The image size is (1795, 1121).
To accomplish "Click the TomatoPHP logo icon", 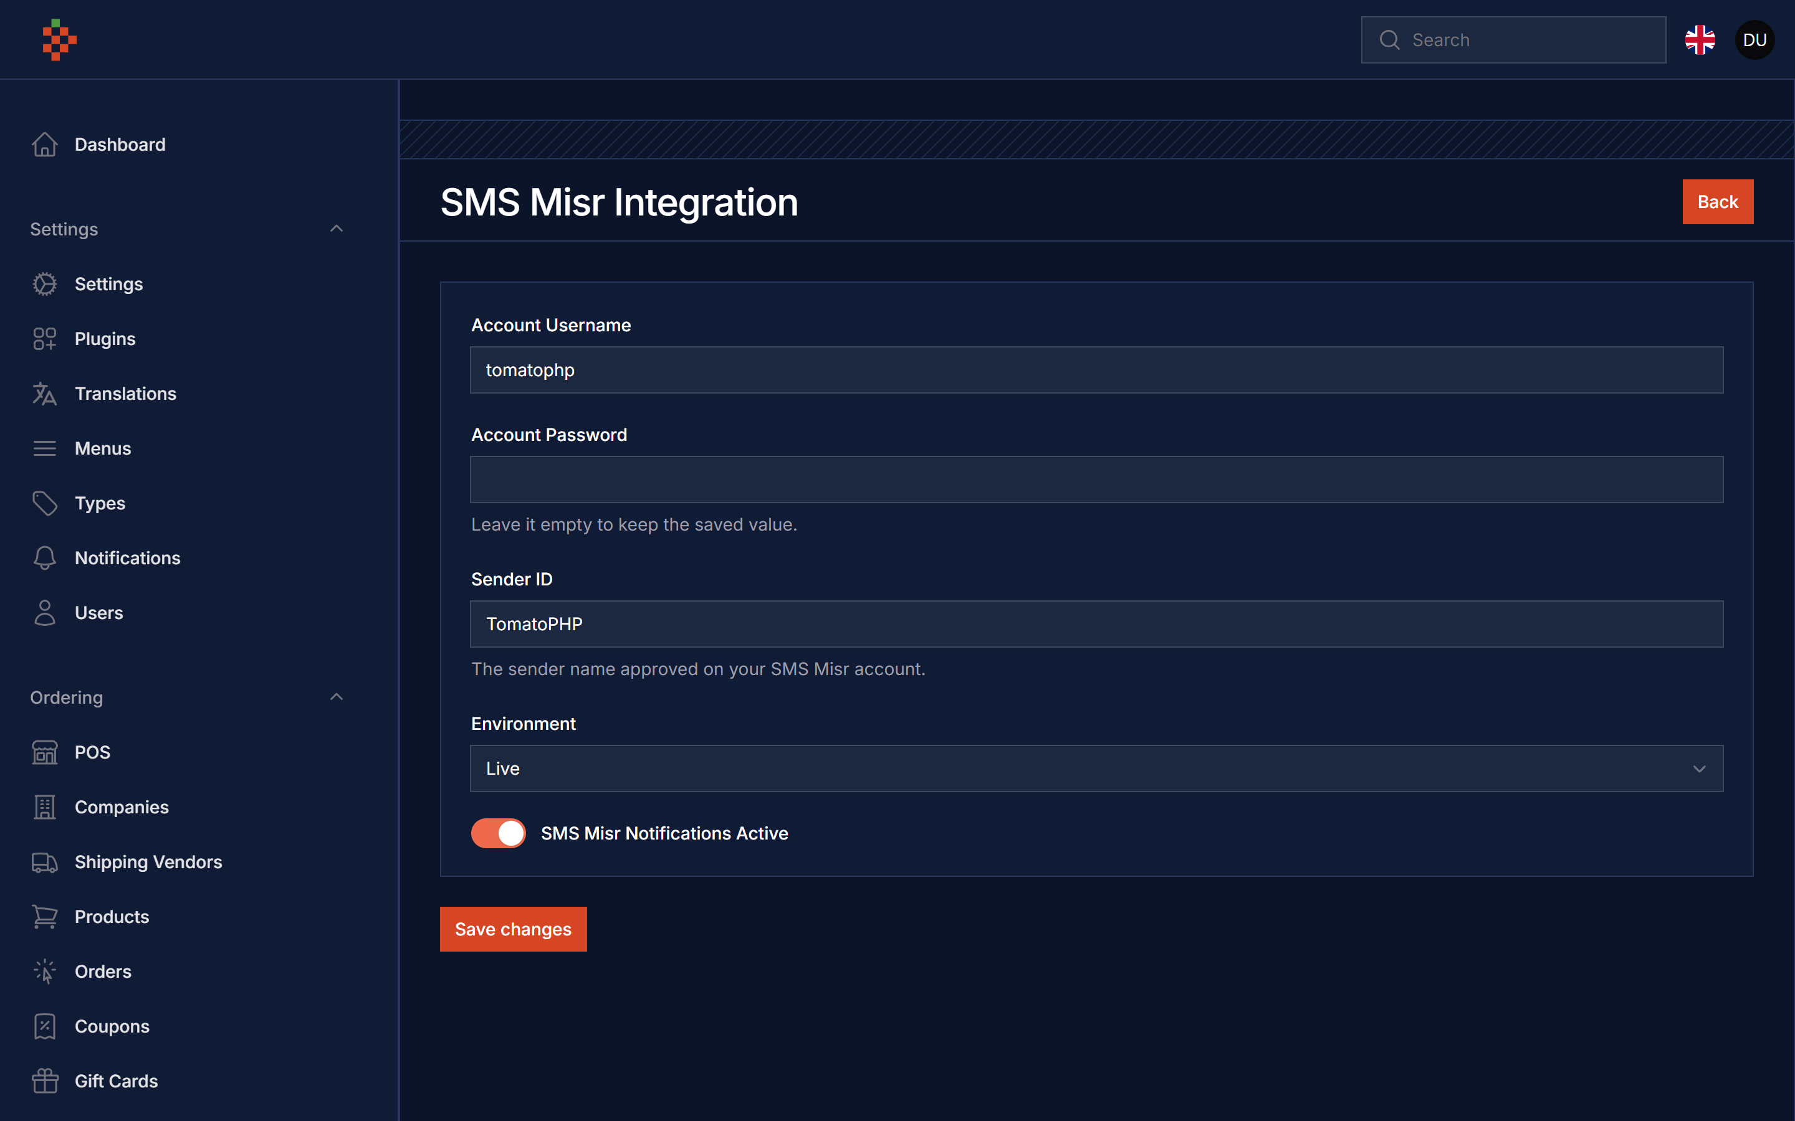I will (59, 40).
